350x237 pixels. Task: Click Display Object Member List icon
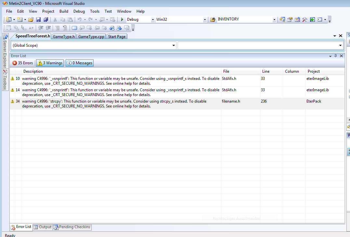[9, 28]
